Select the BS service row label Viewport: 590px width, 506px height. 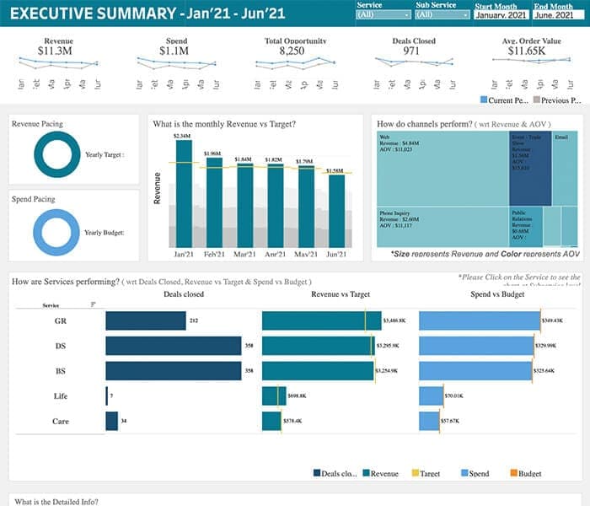pos(61,371)
